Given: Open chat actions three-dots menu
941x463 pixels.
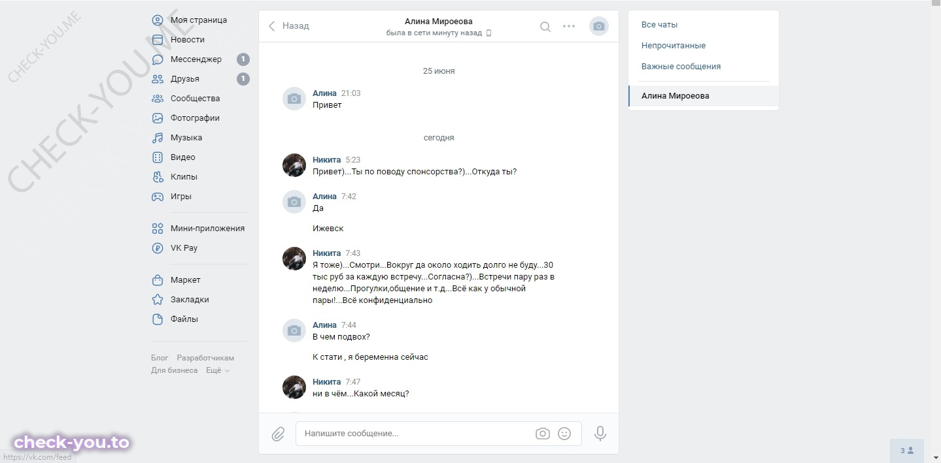Looking at the screenshot, I should (569, 26).
